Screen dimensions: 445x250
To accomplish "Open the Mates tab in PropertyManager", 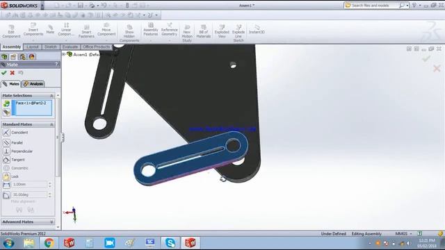I will 11,84.
